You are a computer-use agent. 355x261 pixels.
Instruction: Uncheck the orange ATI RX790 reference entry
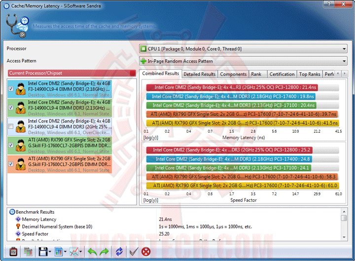(11, 164)
